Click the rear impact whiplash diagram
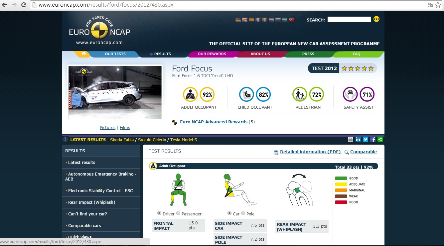This screenshot has height=246, width=444. pos(299,190)
